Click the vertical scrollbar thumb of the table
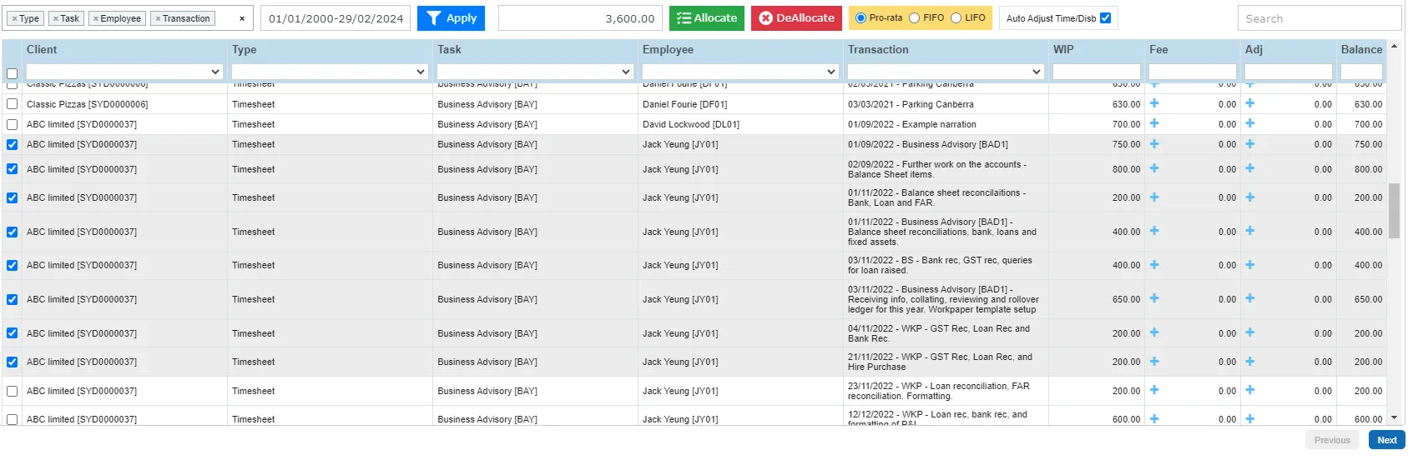Image resolution: width=1413 pixels, height=460 pixels. click(x=1394, y=211)
